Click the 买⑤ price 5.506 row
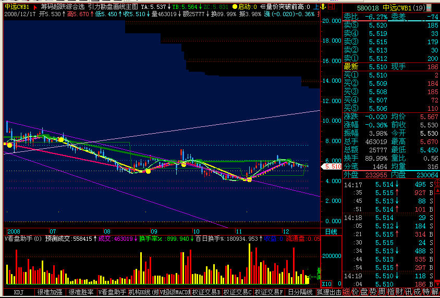This screenshot has width=440, height=298. 391,108
